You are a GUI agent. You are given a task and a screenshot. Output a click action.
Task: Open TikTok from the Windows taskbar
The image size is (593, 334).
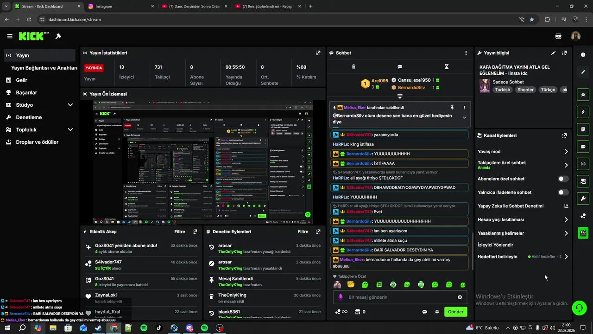pyautogui.click(x=159, y=328)
